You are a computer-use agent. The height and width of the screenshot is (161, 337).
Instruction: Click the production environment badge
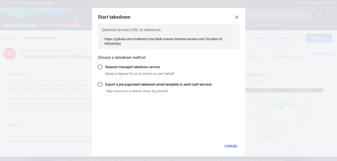73,25
